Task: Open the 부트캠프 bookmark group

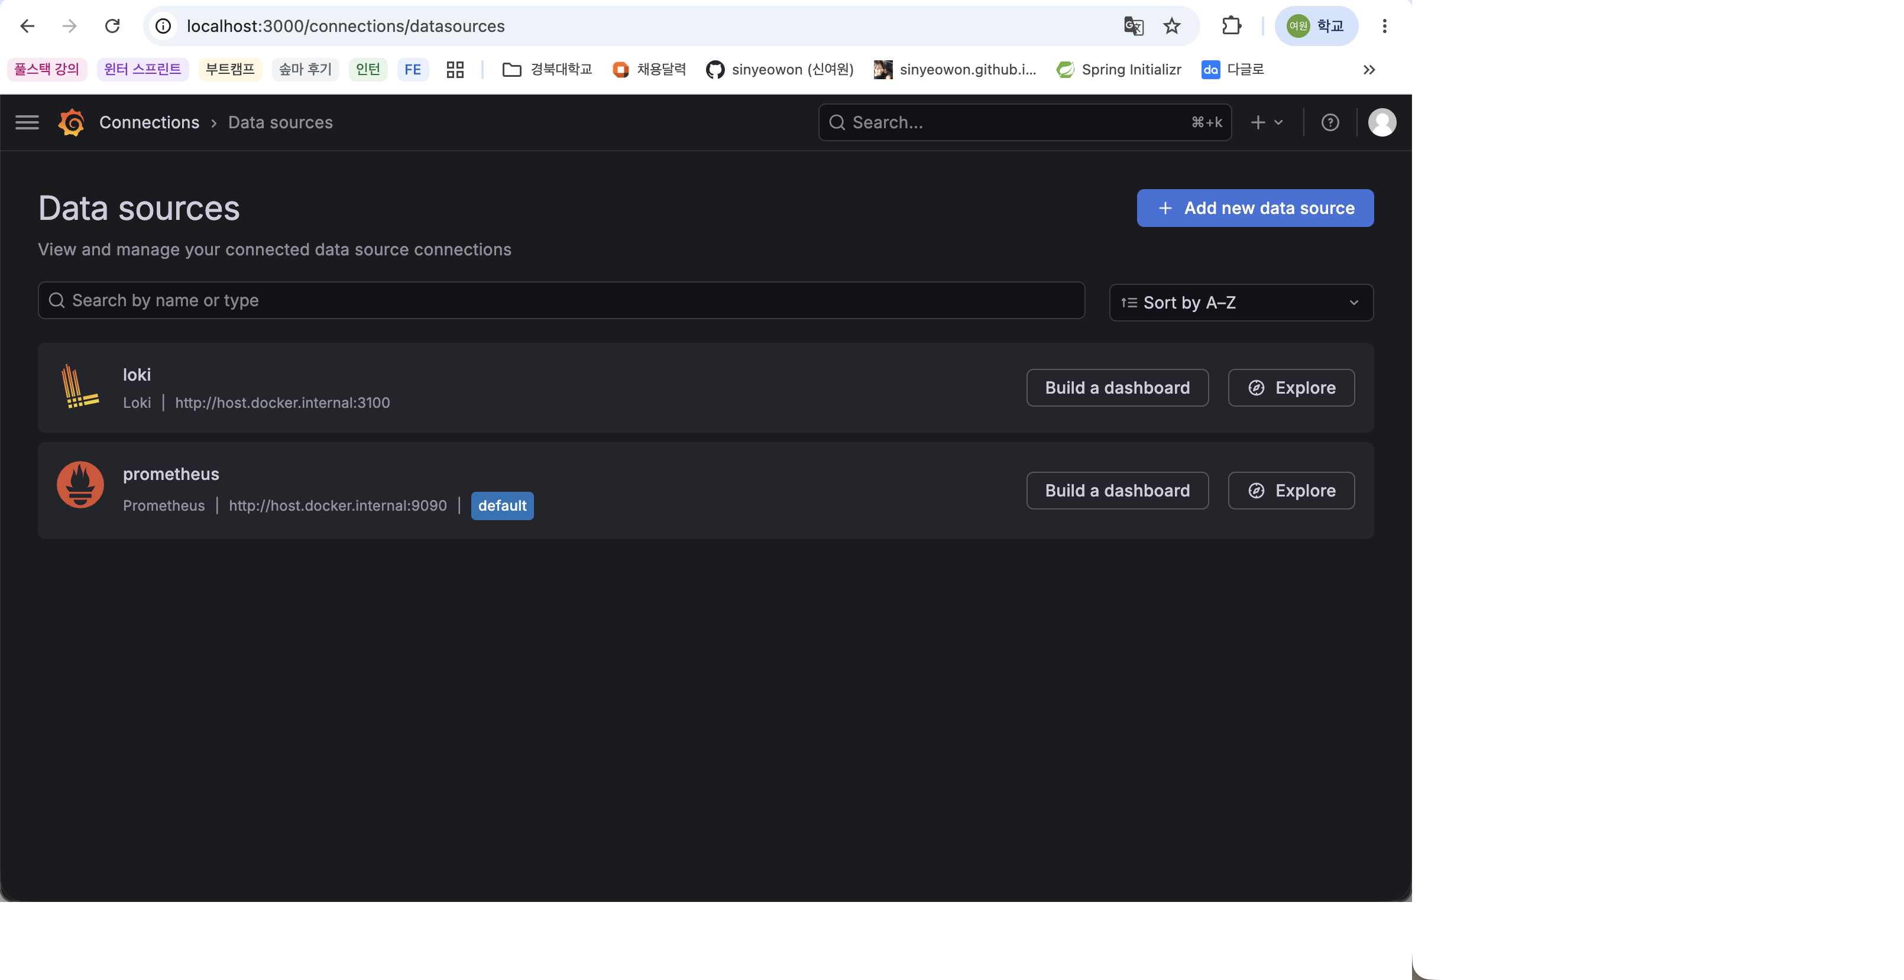Action: 230,70
